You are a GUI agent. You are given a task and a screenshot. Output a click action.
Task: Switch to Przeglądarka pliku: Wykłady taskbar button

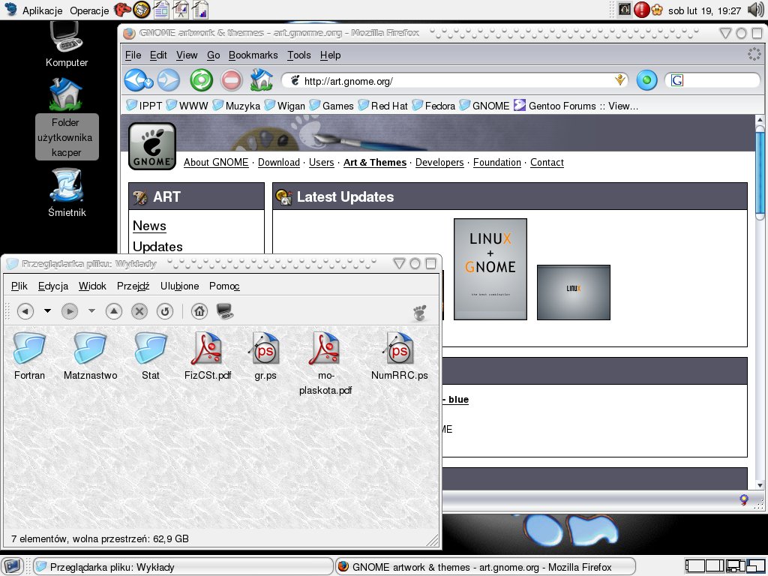coord(182,567)
